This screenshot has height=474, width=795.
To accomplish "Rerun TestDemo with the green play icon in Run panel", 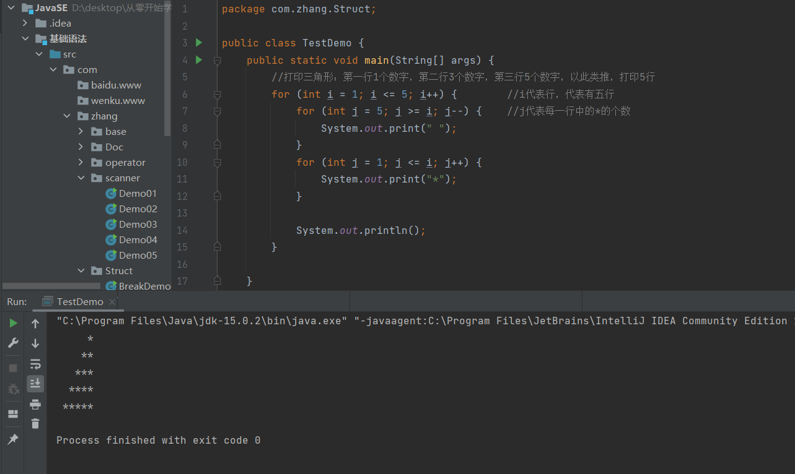I will click(13, 323).
